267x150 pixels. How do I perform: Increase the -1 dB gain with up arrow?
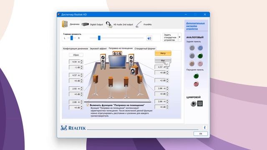coord(82,66)
